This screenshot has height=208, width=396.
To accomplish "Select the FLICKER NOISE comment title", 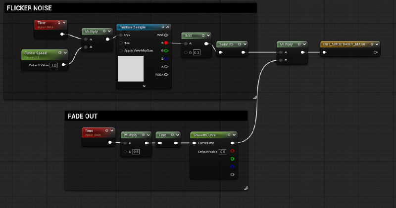I will tap(30, 8).
